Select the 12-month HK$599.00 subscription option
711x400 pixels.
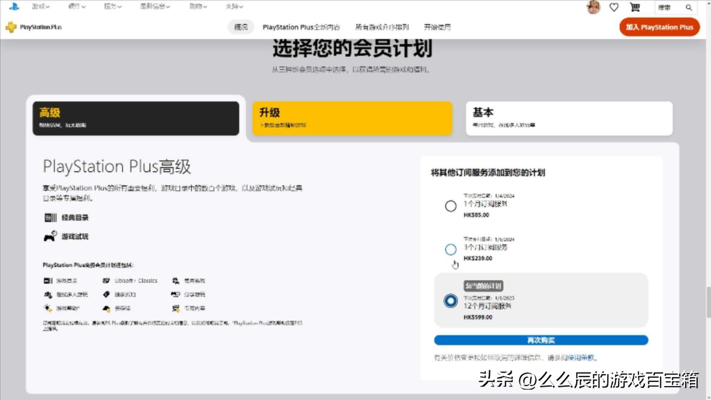pos(450,301)
